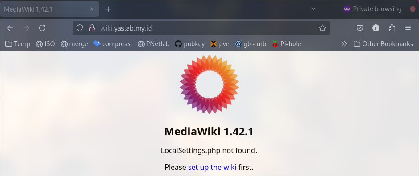Image resolution: width=419 pixels, height=176 pixels.
Task: Open the pubkey GitHub bookmark
Action: tap(190, 44)
